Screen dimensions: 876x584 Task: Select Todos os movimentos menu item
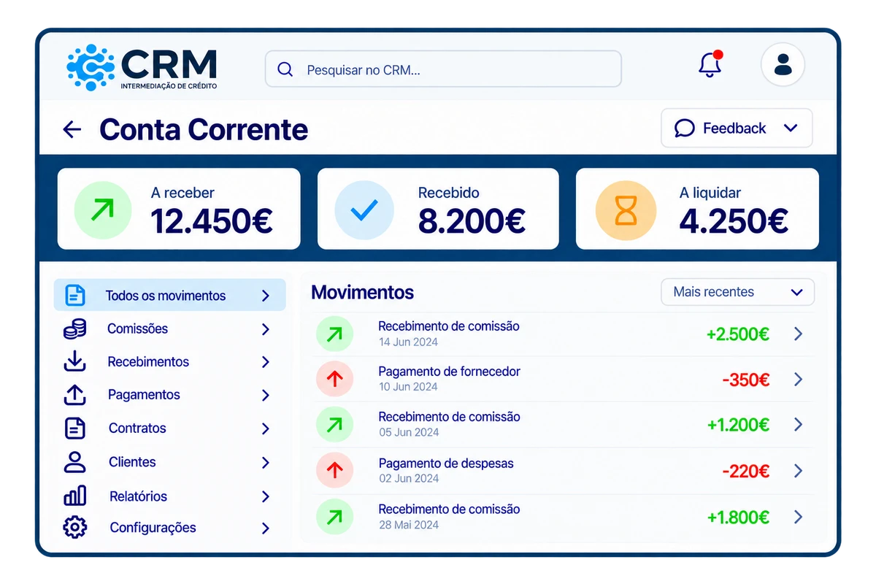coord(170,295)
